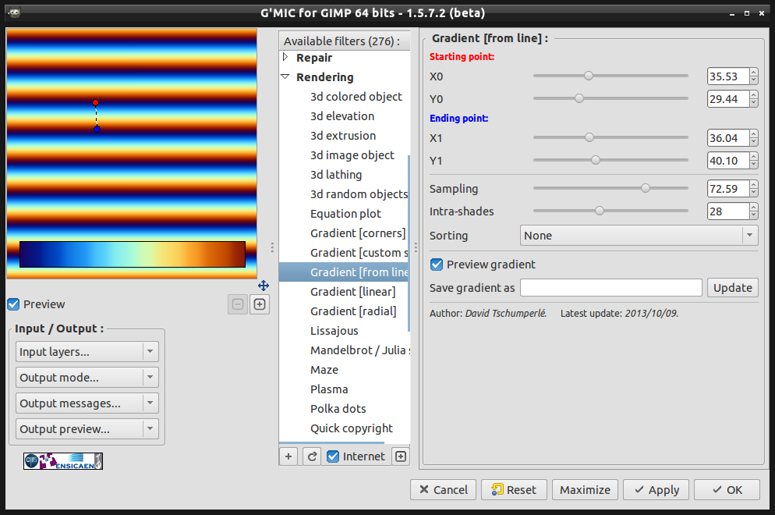Select the Gradient [linear] filter
Viewport: 775px width, 515px height.
[x=353, y=292]
